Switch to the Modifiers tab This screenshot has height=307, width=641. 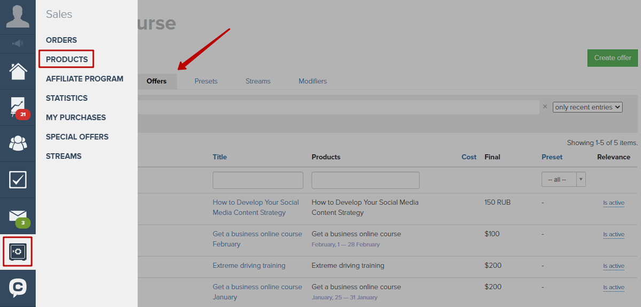312,81
